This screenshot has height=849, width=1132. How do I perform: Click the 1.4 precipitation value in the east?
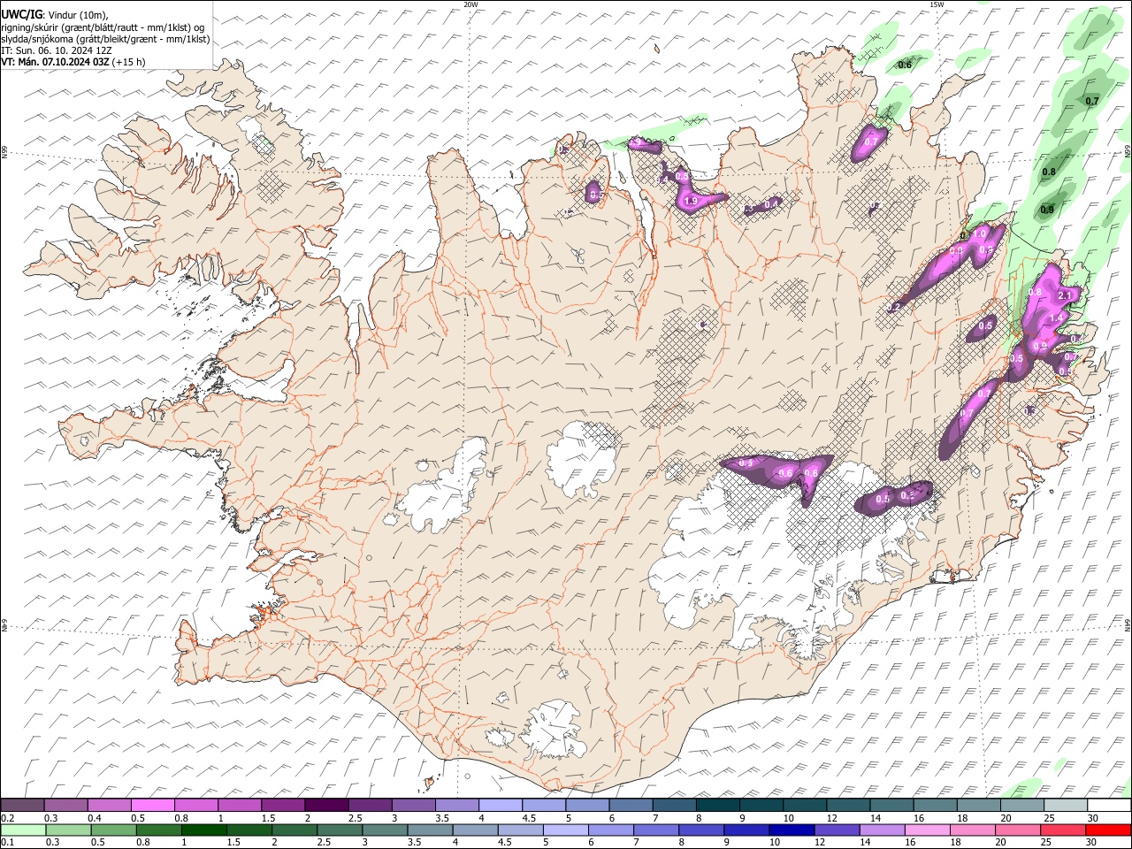coord(1055,318)
